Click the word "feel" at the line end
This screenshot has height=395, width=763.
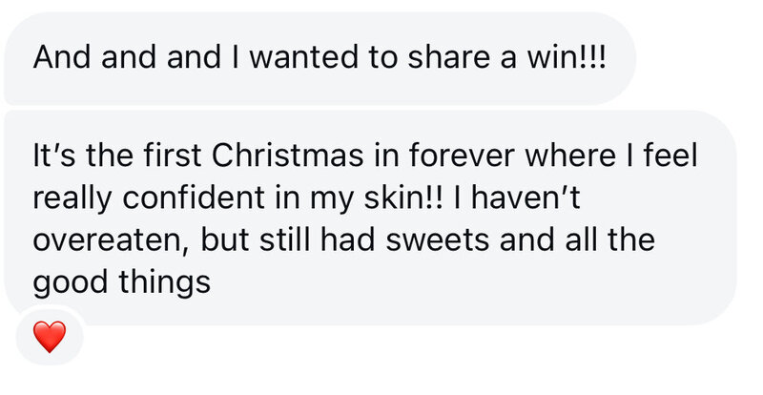point(669,155)
